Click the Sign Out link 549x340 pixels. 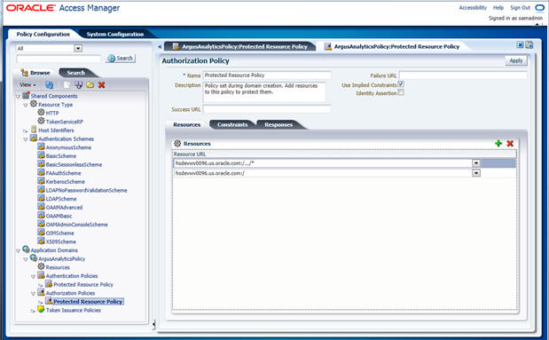pyautogui.click(x=520, y=7)
